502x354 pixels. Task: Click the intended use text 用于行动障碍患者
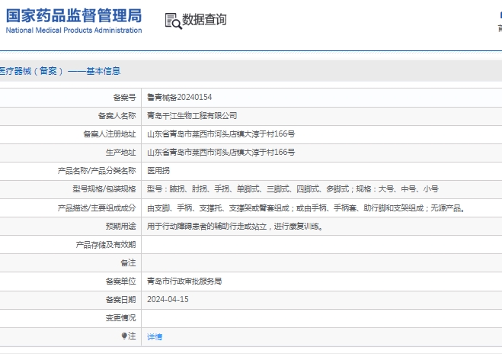coord(235,227)
